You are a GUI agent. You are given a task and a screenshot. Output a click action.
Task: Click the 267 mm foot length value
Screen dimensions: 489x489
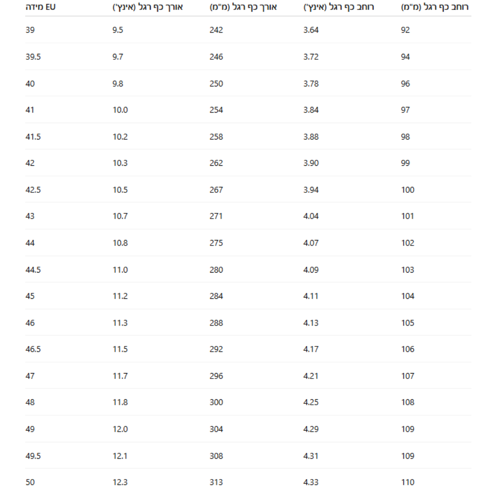(216, 190)
